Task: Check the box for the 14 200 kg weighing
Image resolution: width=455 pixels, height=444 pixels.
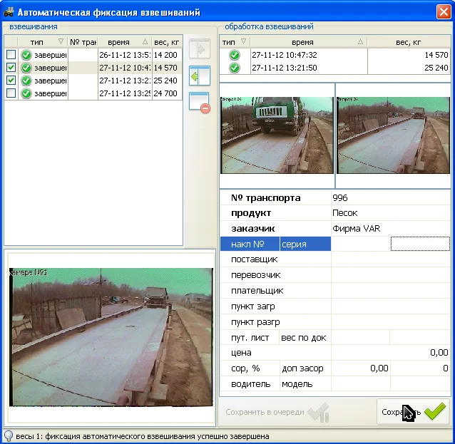Action: pos(11,55)
